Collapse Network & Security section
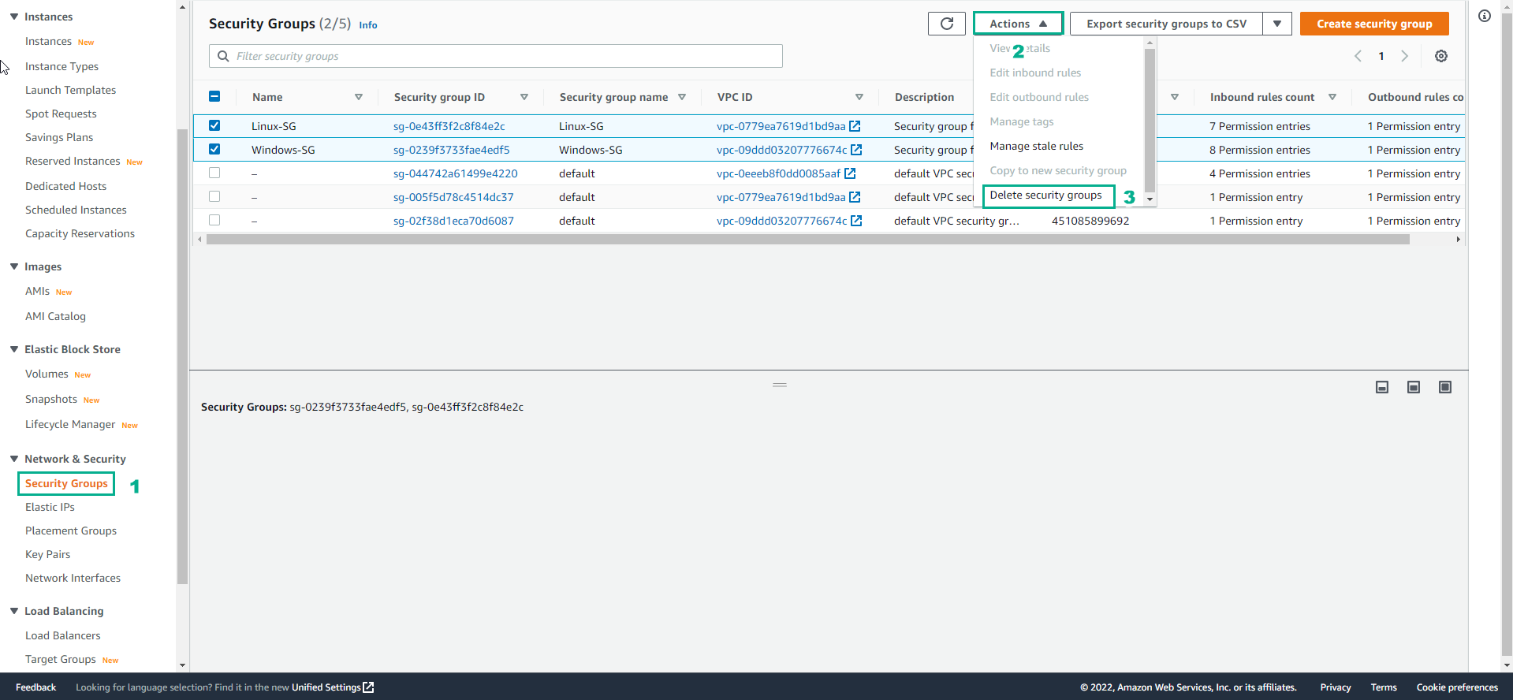The width and height of the screenshot is (1513, 700). 14,459
